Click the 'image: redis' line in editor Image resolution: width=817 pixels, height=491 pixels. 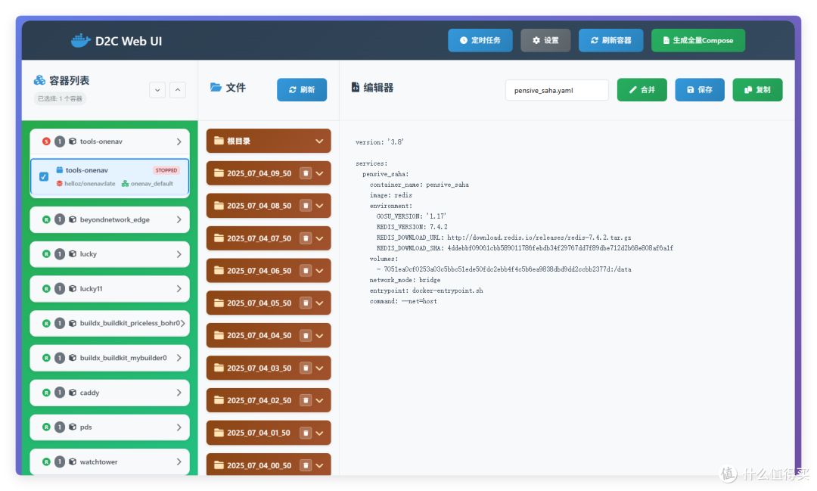pyautogui.click(x=391, y=195)
